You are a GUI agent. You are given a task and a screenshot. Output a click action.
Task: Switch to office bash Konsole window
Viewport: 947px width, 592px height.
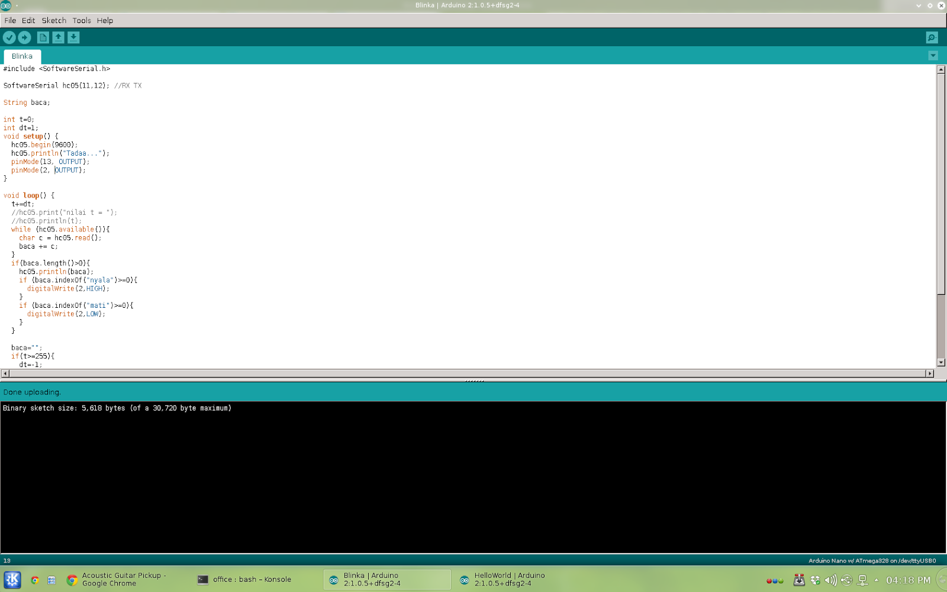253,580
